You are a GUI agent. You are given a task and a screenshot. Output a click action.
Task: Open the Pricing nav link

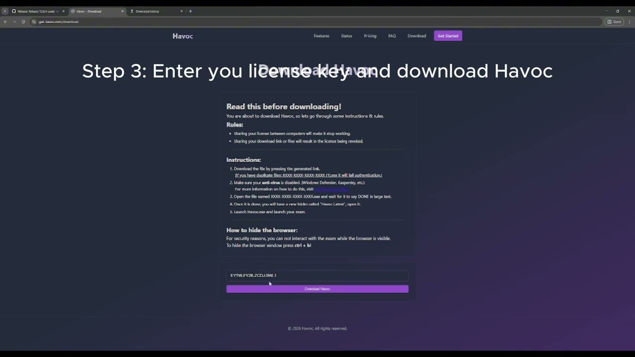point(370,36)
